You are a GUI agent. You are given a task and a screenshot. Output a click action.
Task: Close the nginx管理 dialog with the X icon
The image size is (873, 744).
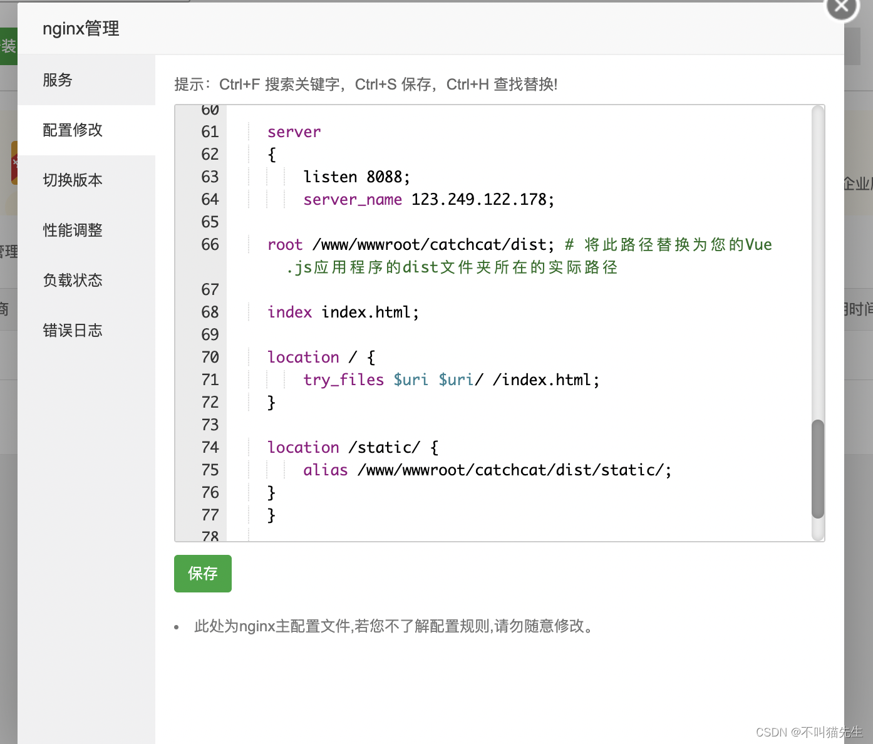pos(842,6)
